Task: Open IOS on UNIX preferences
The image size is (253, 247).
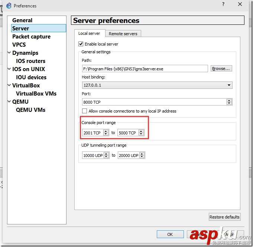Action: pos(29,69)
